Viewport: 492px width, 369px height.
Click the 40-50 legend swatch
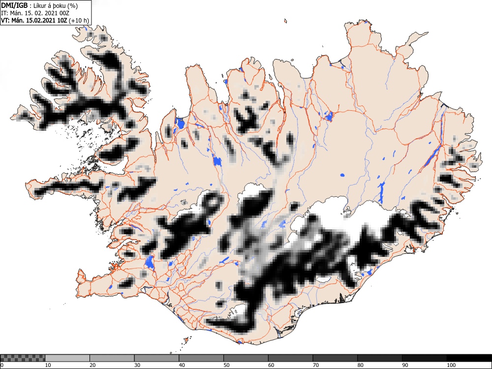pyautogui.click(x=201, y=358)
